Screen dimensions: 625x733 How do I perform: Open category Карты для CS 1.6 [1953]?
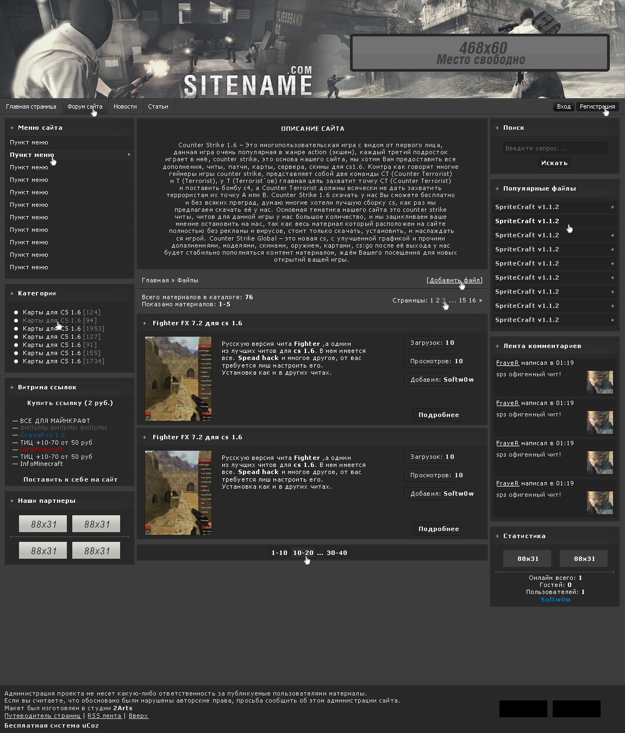pyautogui.click(x=63, y=328)
